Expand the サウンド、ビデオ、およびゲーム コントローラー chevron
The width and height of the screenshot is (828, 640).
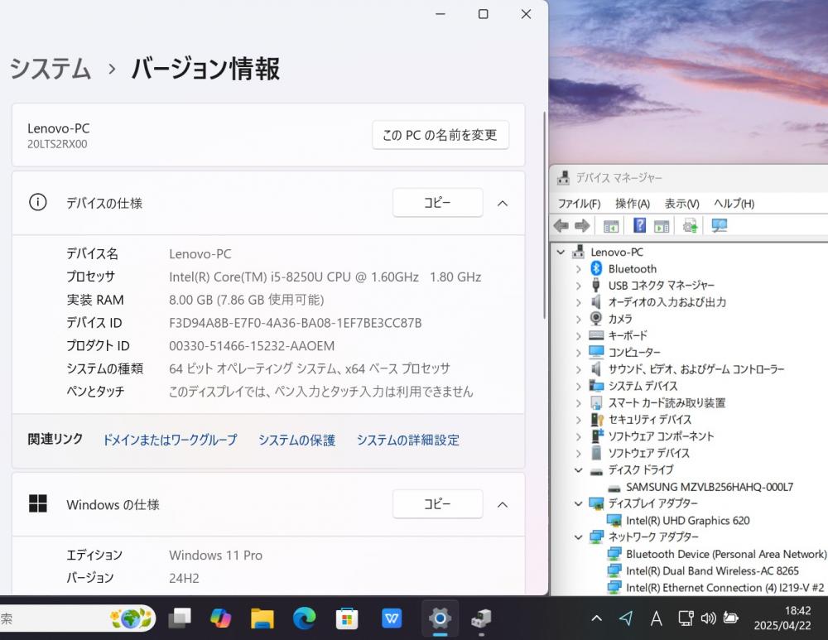578,369
